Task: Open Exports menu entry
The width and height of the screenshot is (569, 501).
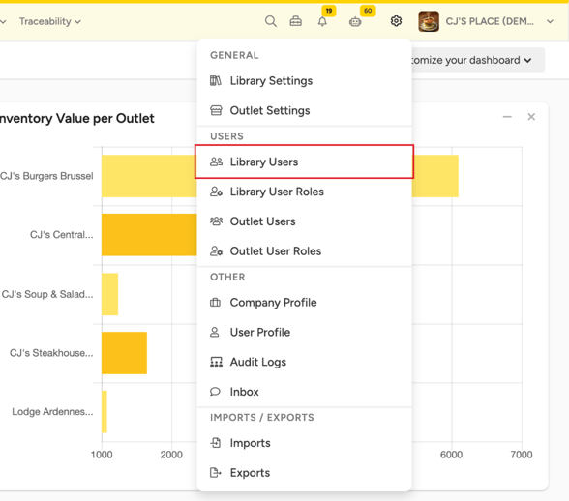Action: pos(304,473)
